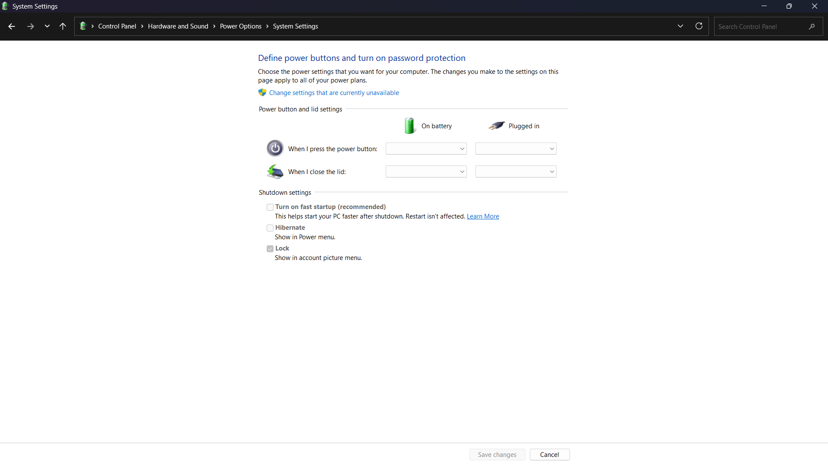Image resolution: width=828 pixels, height=466 pixels.
Task: Go up one level with up arrow
Action: coord(63,26)
